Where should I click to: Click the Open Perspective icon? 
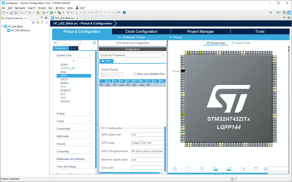278,13
